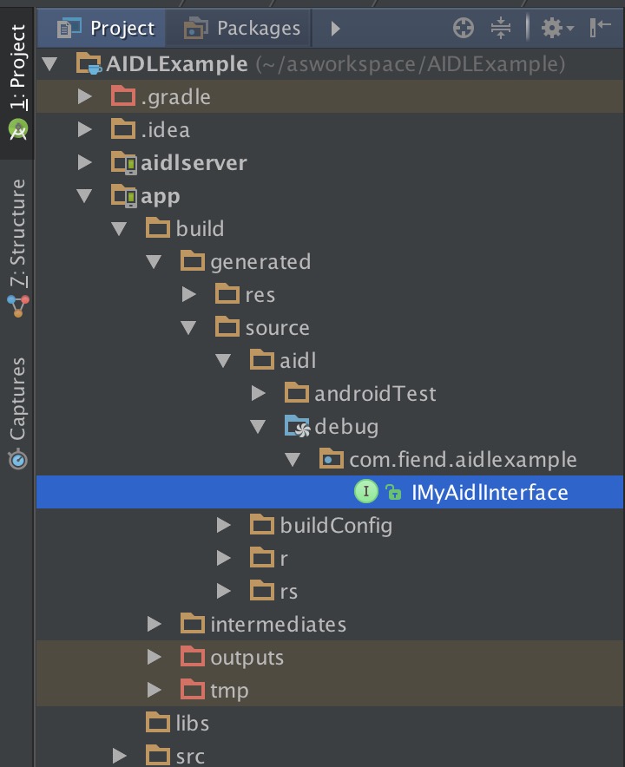Click the aidlserver module icon
Viewport: 625px width, 767px height.
click(124, 163)
